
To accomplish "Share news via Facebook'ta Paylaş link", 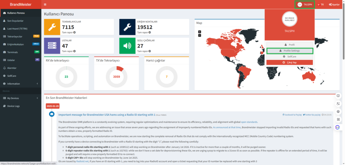I will point(292,115).
